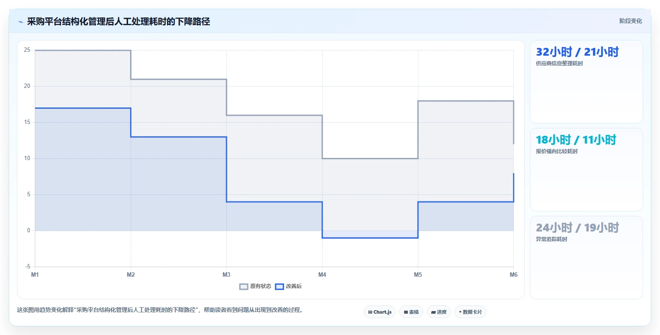The width and height of the screenshot is (660, 335).
Task: Click the 24小时 / 19小时 value
Action: [577, 228]
